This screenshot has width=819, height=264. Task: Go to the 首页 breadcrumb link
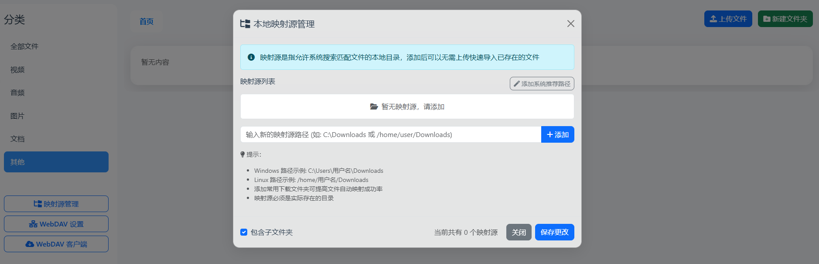point(147,21)
